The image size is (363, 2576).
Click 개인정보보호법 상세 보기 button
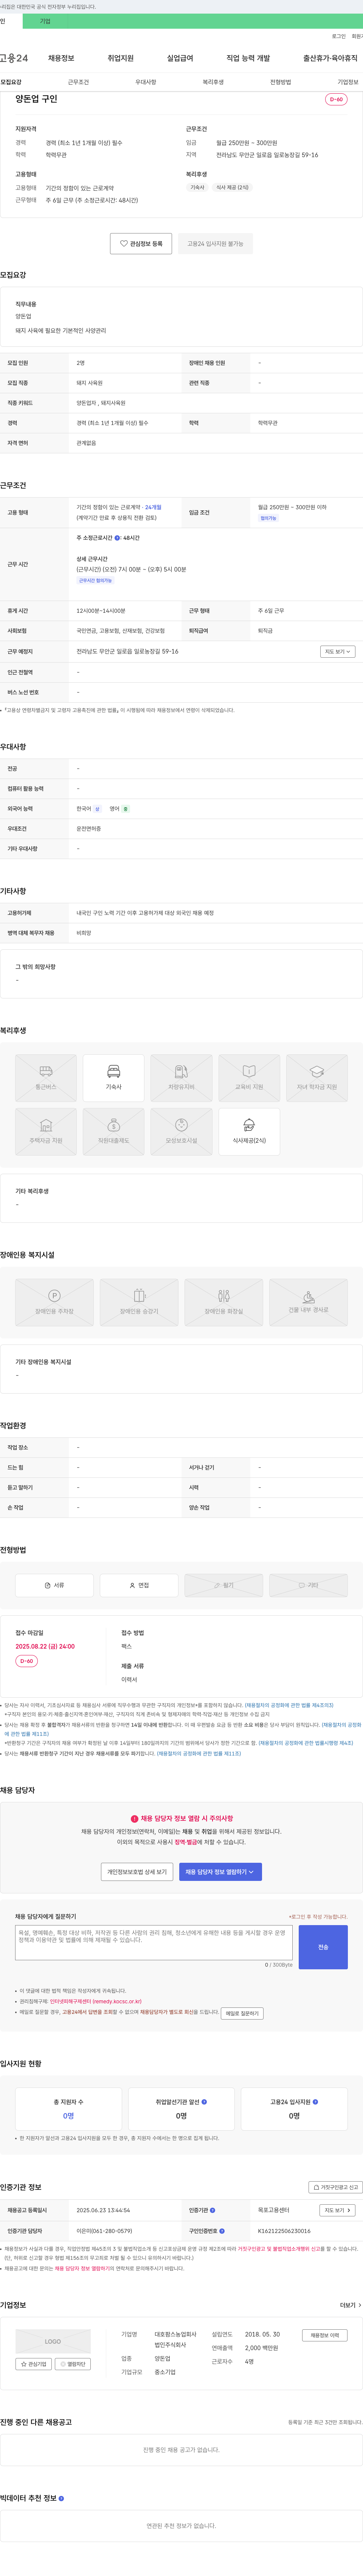[x=137, y=1872]
